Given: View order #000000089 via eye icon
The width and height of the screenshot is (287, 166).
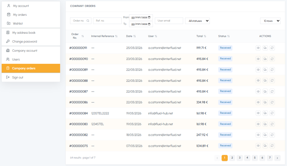Looking at the screenshot, I should click(x=258, y=70).
